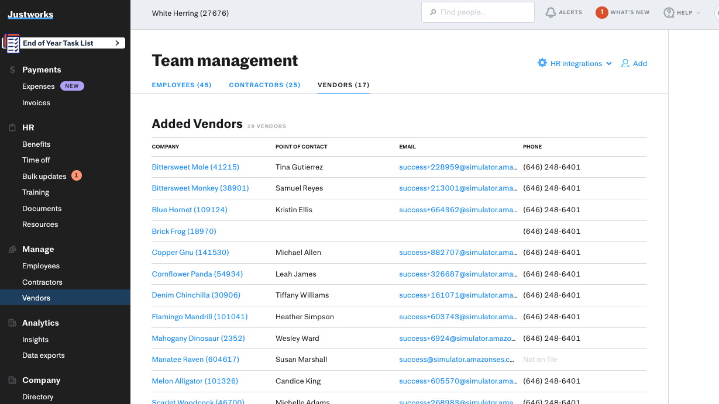Click the What's New notification badge
Image resolution: width=719 pixels, height=404 pixels.
click(602, 12)
